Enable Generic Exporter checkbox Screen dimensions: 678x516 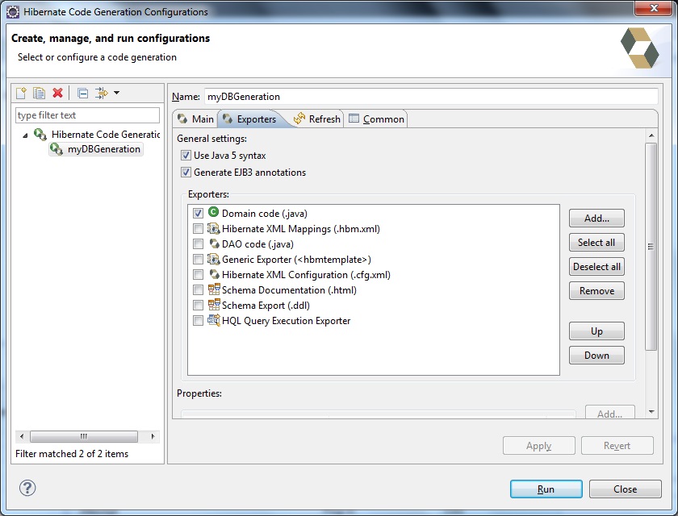(x=198, y=259)
